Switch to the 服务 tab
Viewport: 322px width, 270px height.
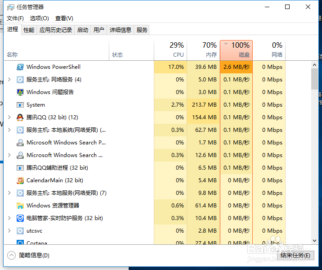(x=142, y=30)
